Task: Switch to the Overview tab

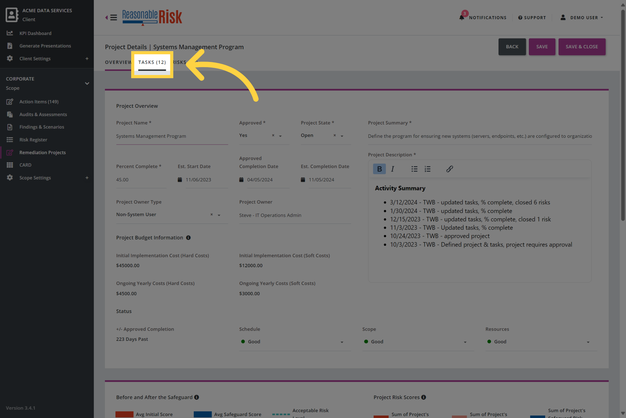Action: click(x=118, y=62)
